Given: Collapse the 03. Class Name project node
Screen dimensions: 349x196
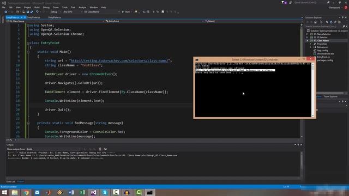Looking at the screenshot, I should point(307,41).
